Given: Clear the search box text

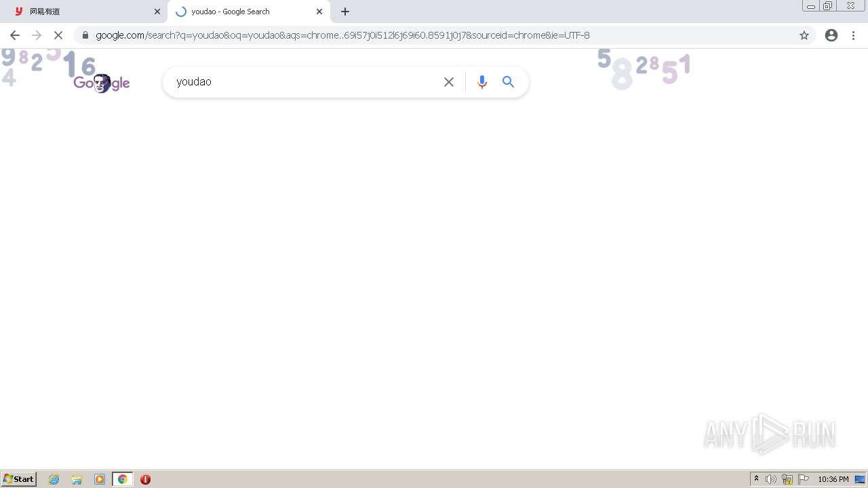Looking at the screenshot, I should tap(449, 82).
